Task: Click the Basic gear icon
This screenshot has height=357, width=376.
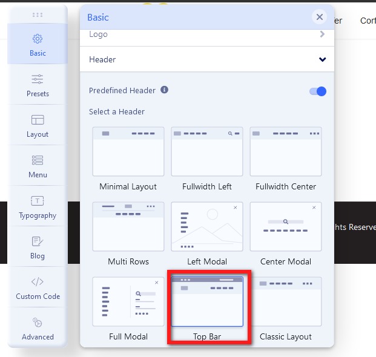Action: click(x=38, y=39)
